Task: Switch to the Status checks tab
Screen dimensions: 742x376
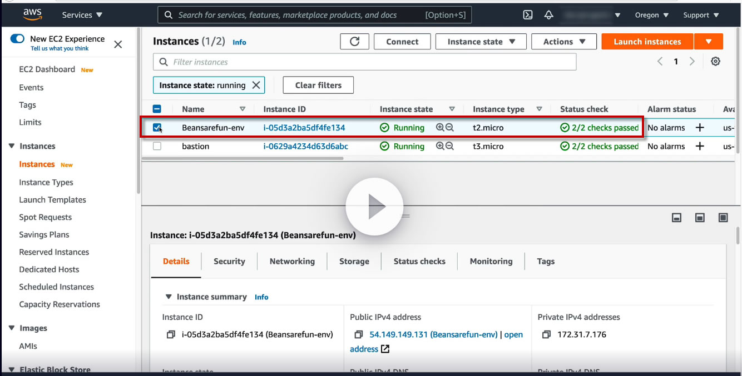Action: pos(419,262)
